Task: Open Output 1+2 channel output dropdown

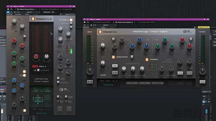Action: click(206, 92)
